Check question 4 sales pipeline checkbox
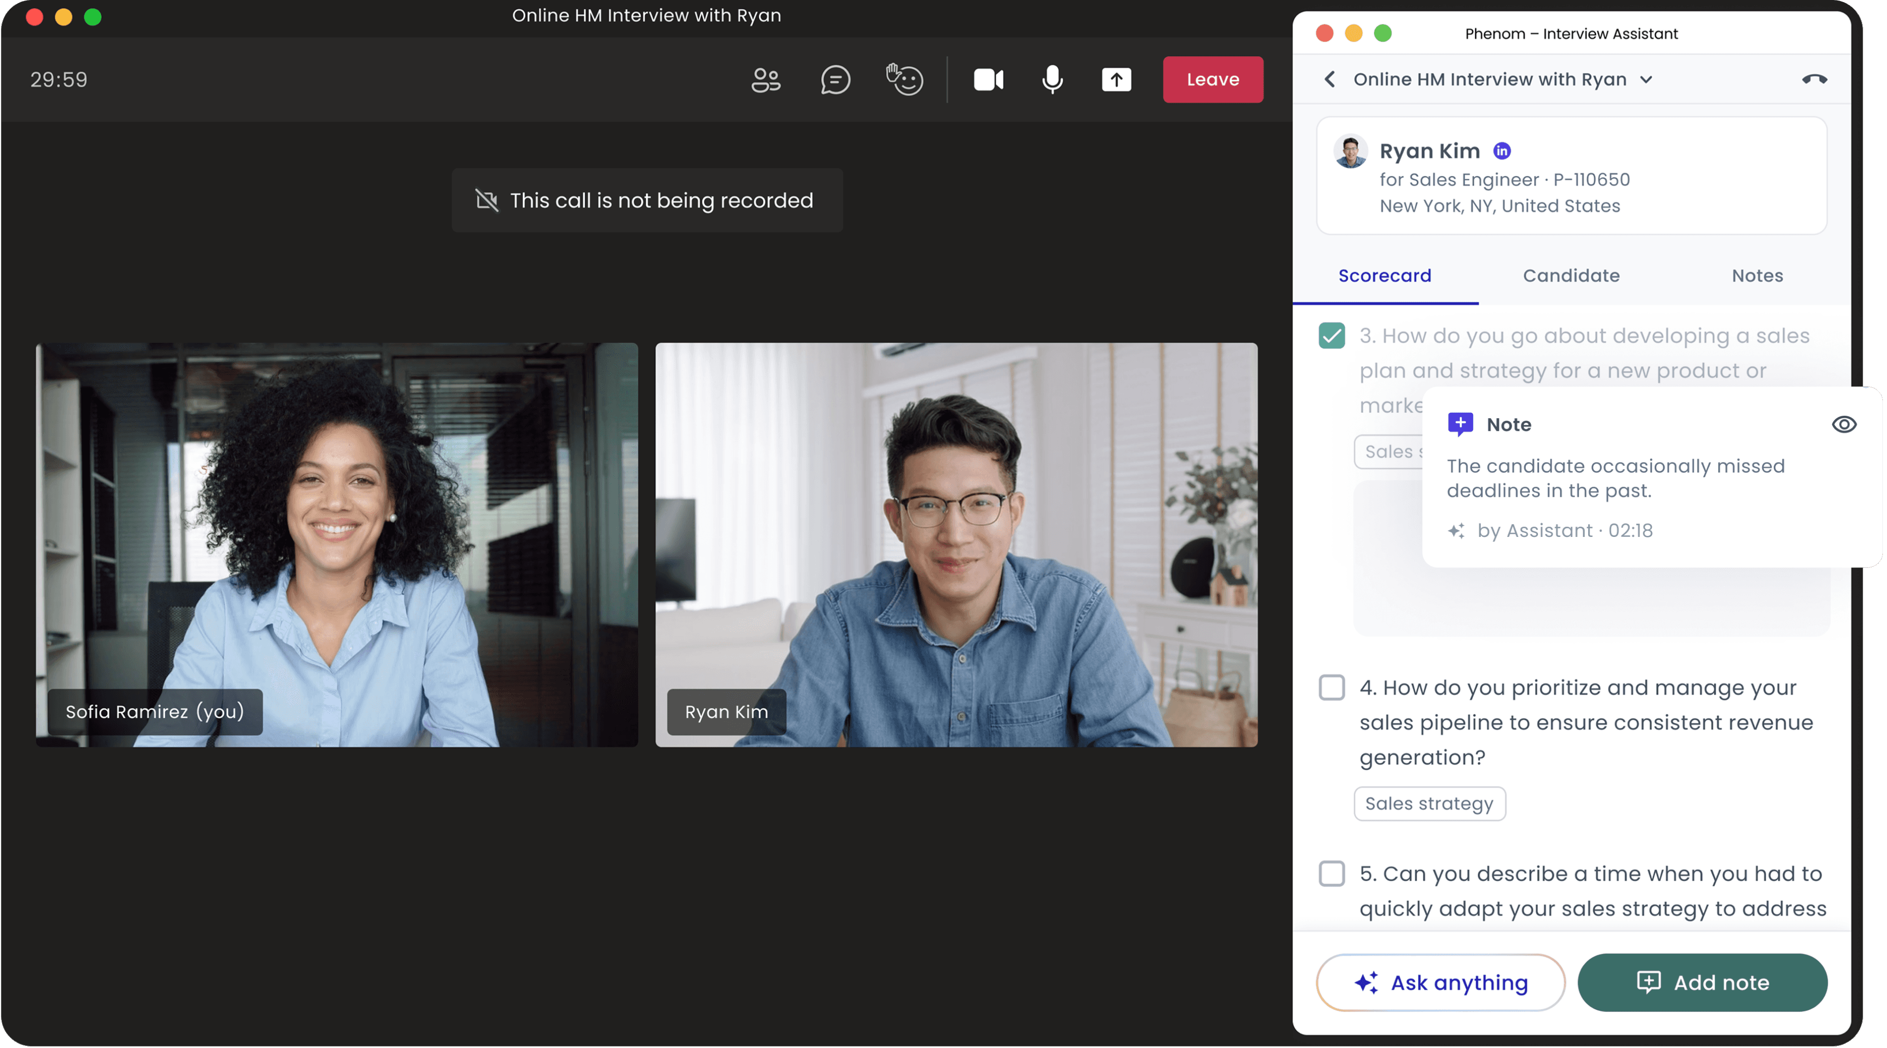The width and height of the screenshot is (1887, 1048). pyautogui.click(x=1332, y=688)
